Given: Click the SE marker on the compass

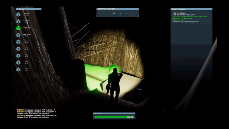Looking at the screenshot, I should [x=114, y=14].
